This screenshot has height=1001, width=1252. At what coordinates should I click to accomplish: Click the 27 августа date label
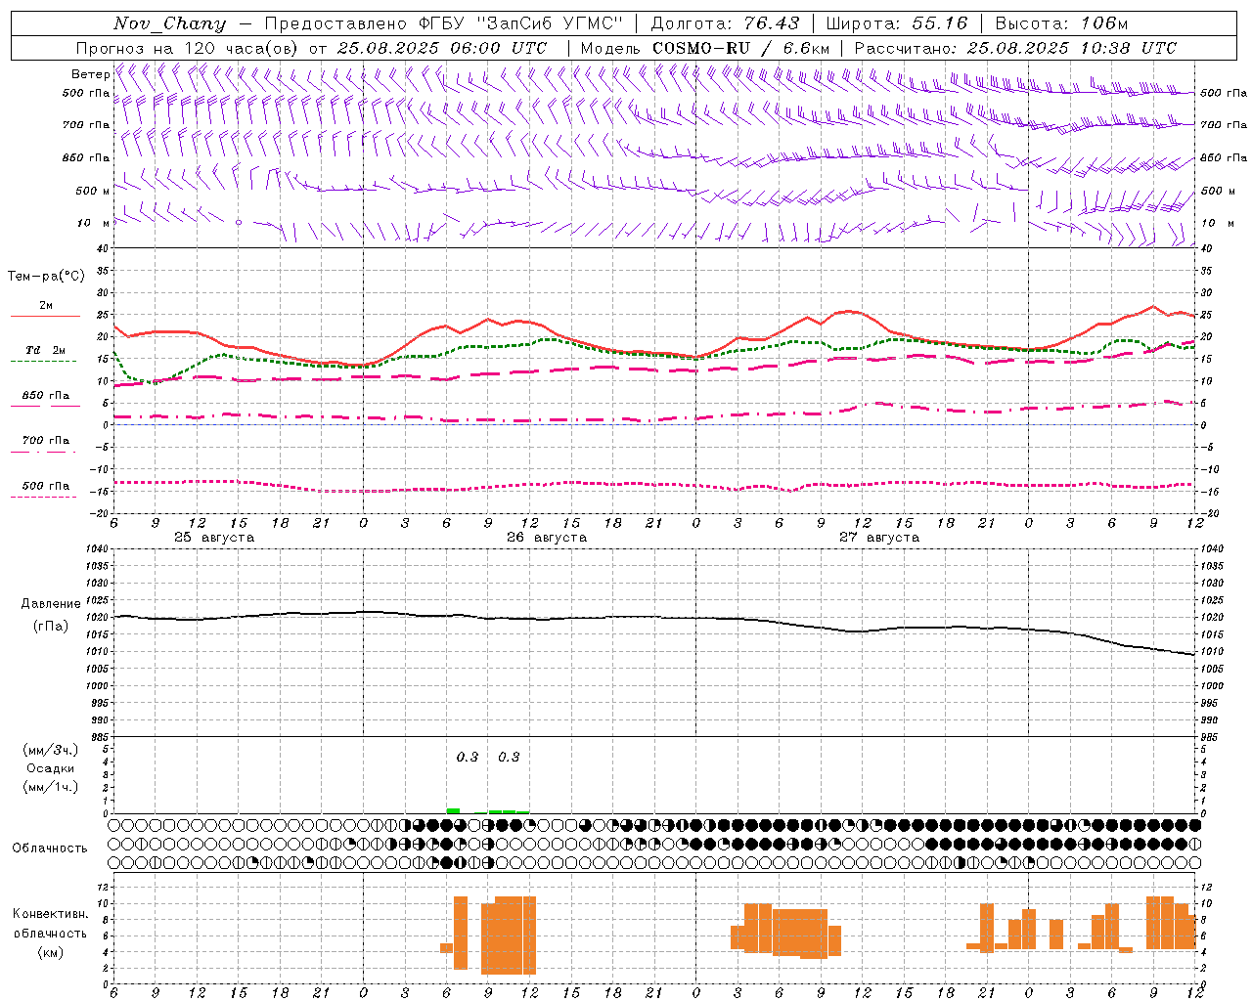(879, 538)
